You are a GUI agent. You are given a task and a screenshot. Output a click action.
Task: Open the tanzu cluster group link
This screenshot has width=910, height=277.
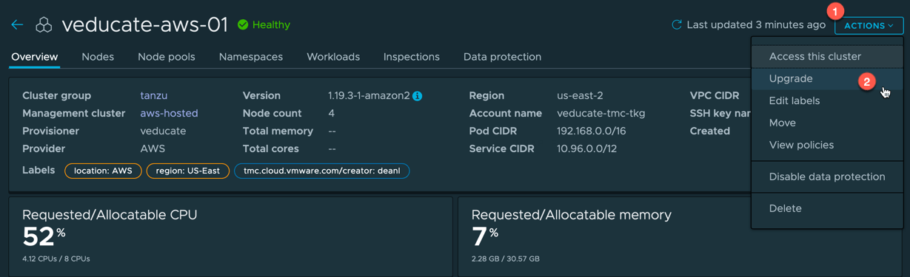pos(154,95)
